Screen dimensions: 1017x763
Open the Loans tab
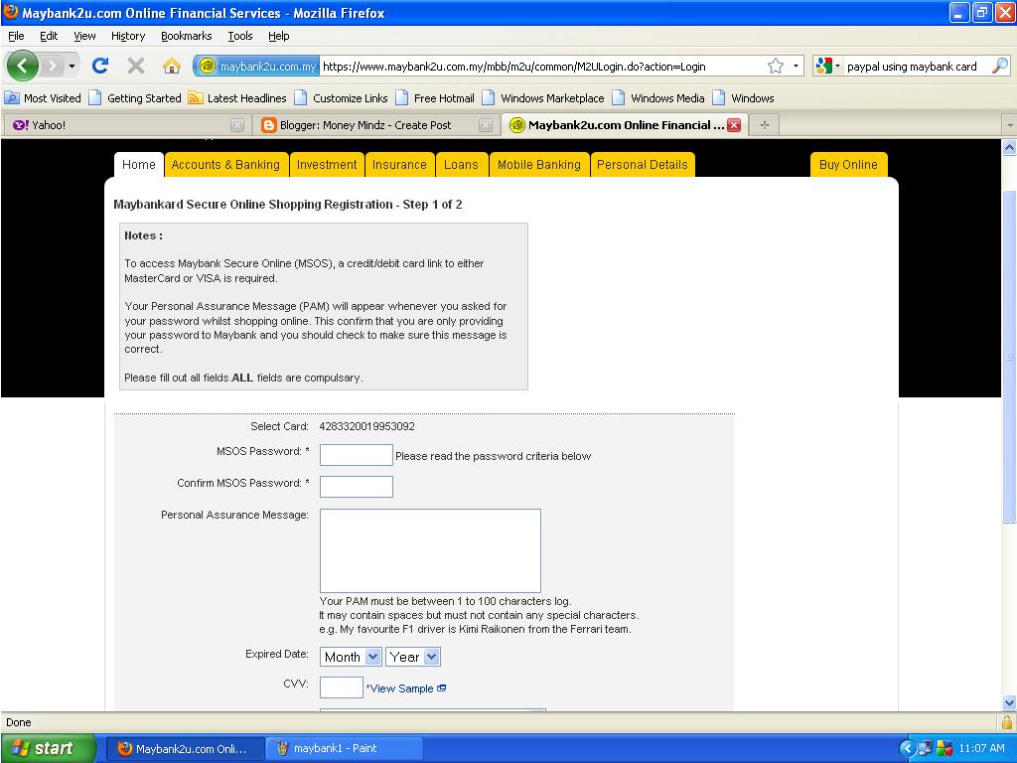coord(461,165)
